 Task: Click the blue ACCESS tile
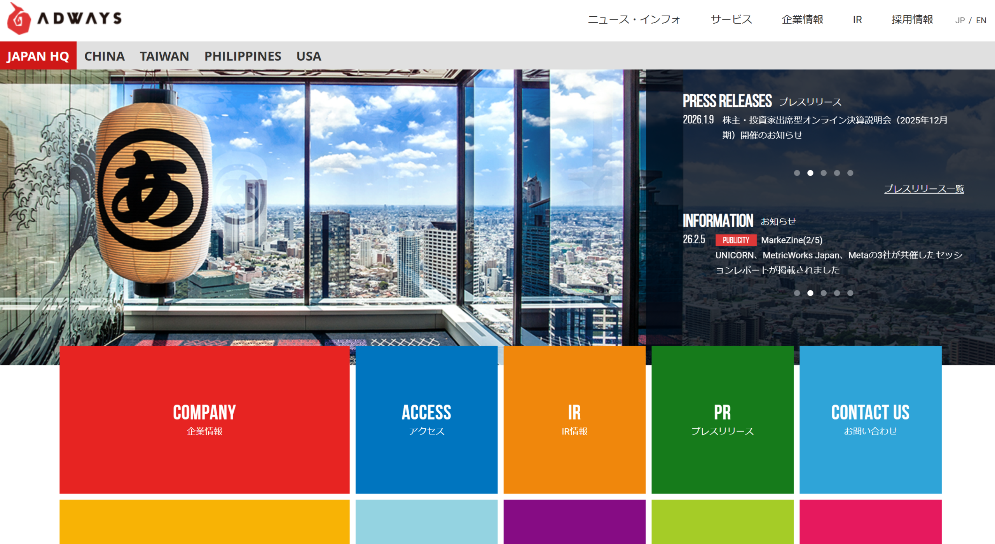tap(426, 419)
